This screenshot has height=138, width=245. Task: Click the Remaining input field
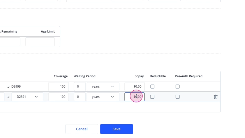10,42
